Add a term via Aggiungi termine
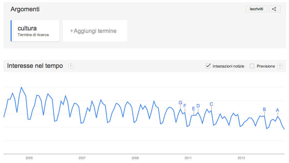Screen dimensions: 289x163 tap(95, 31)
